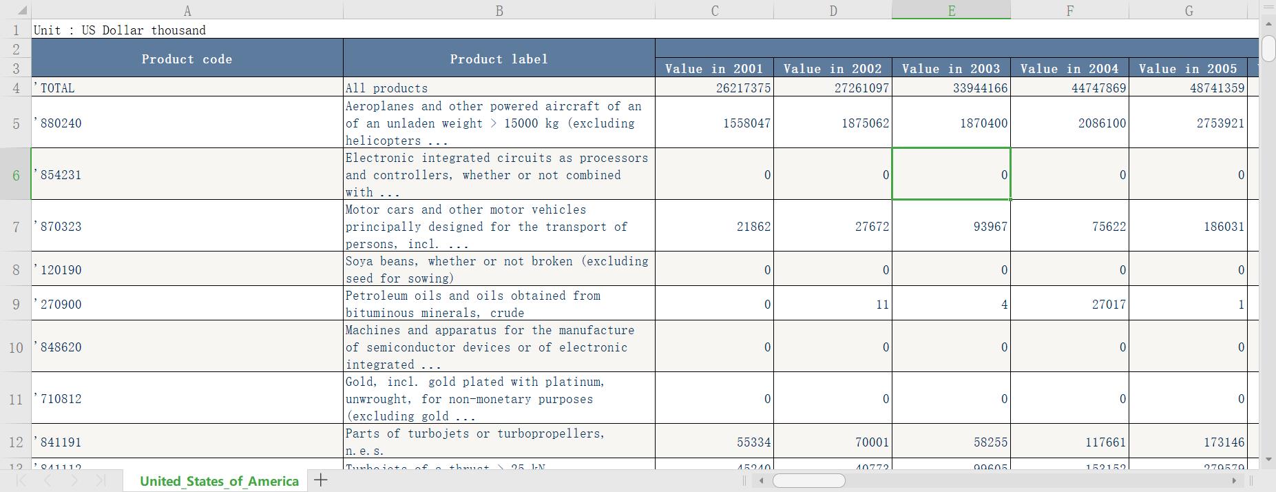
Task: Select row 4 header
Action: pyautogui.click(x=16, y=88)
